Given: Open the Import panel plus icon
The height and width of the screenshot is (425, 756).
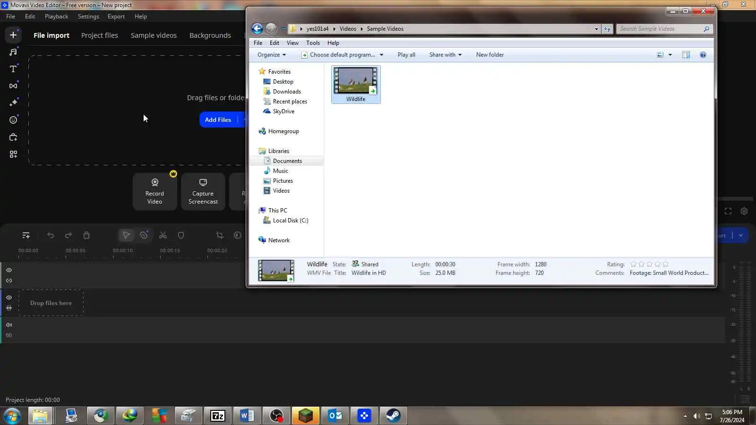Looking at the screenshot, I should [13, 35].
